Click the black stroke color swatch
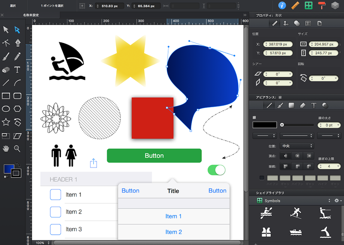This screenshot has height=245, width=344. pyautogui.click(x=264, y=125)
